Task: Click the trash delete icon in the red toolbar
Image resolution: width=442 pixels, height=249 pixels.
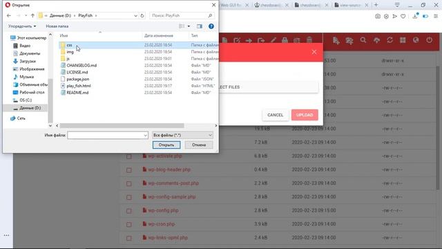Action: 309,40
